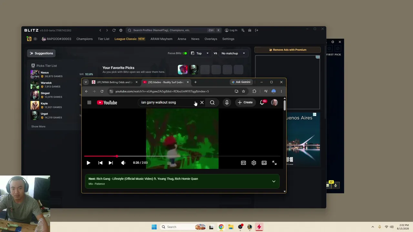The height and width of the screenshot is (232, 413).
Task: Select League Classic in Blitz nav
Action: (x=129, y=39)
